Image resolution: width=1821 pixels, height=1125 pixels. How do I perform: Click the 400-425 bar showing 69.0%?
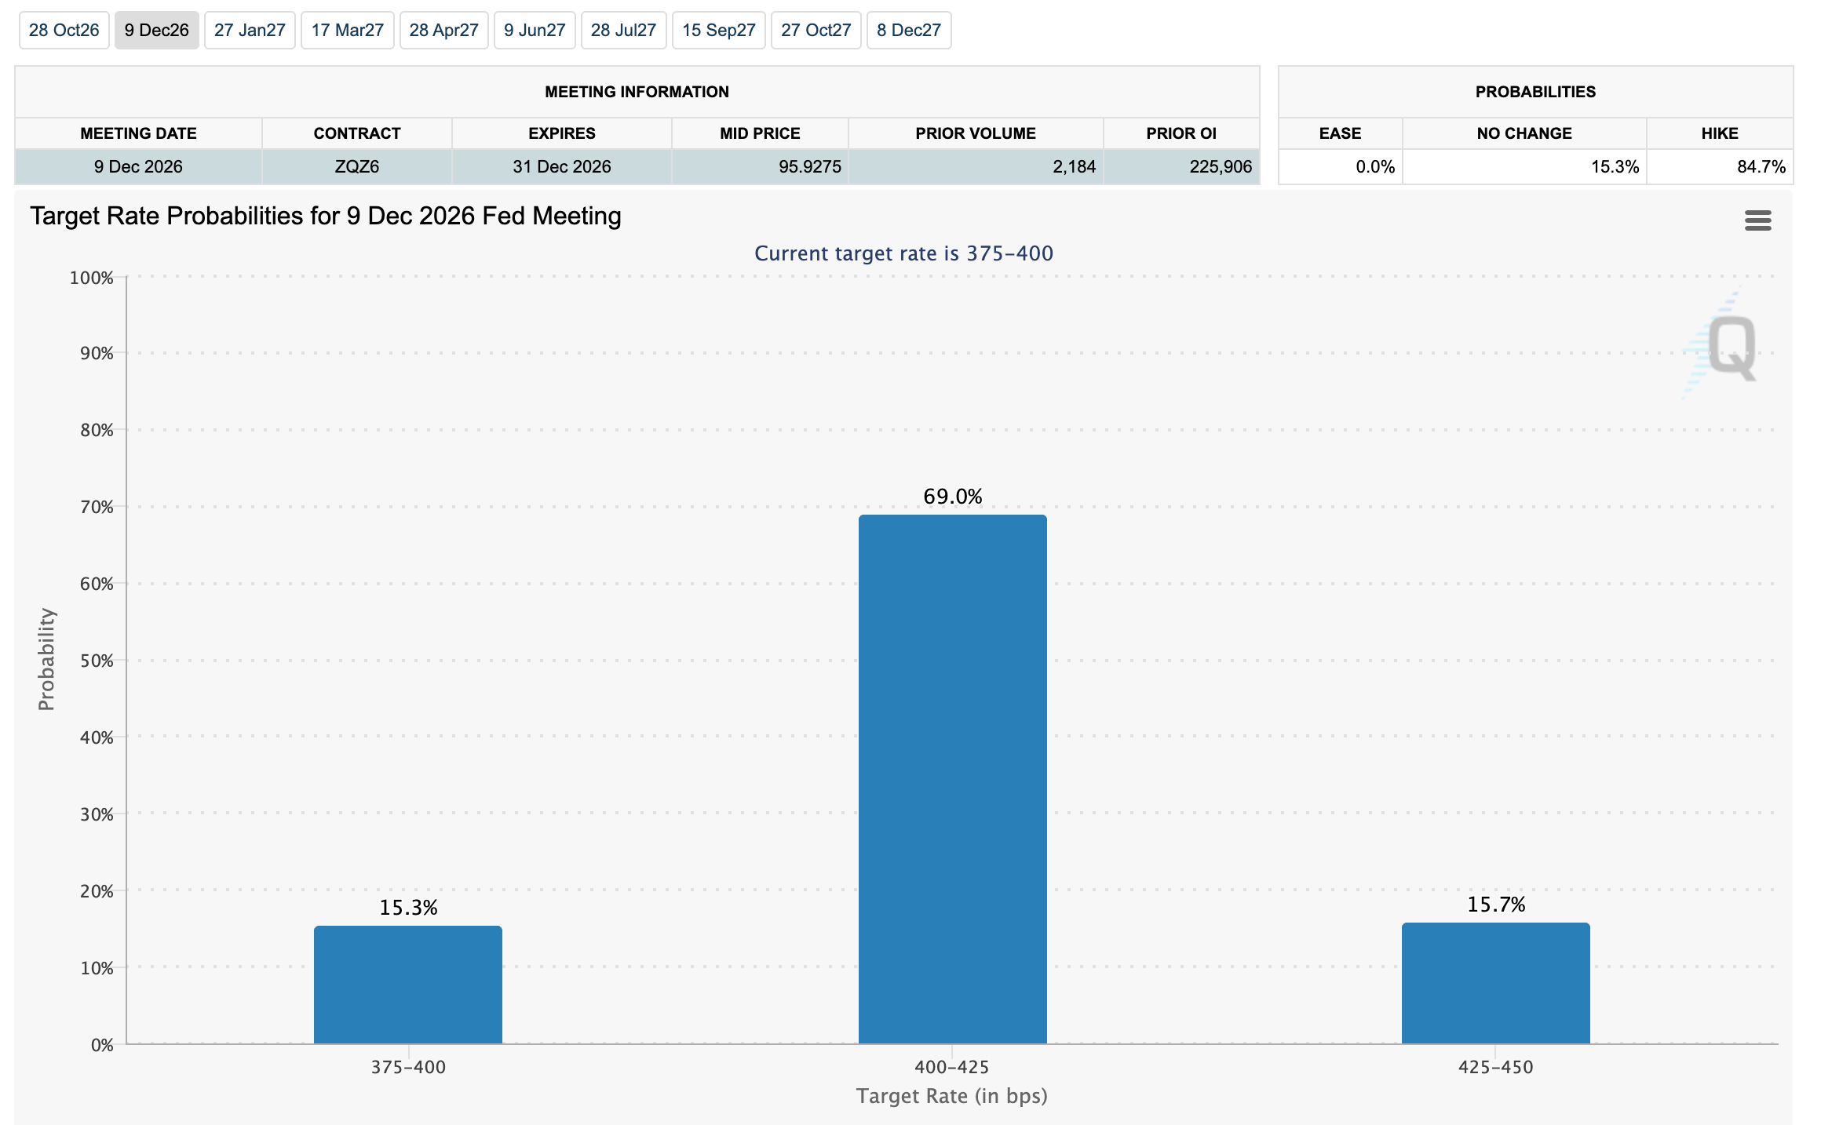click(x=953, y=779)
